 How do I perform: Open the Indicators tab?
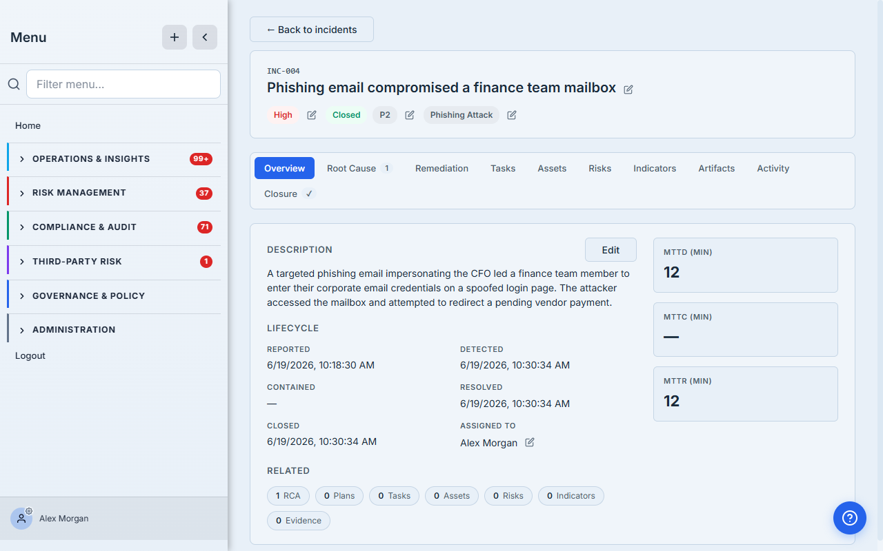(x=655, y=168)
